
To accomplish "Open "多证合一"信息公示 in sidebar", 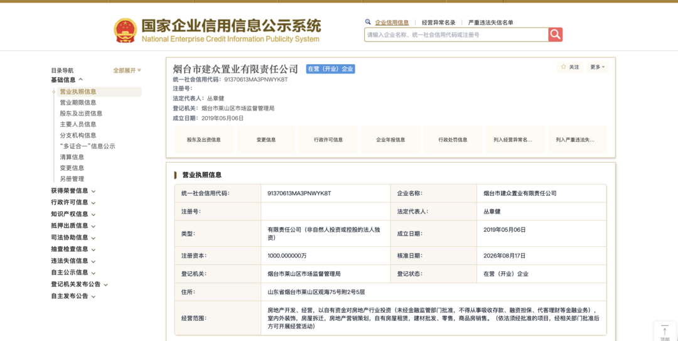I will tap(87, 146).
